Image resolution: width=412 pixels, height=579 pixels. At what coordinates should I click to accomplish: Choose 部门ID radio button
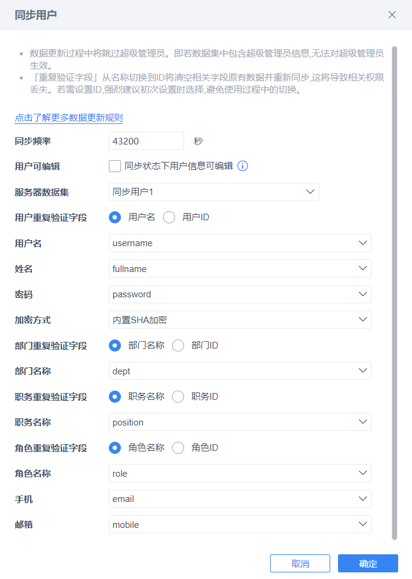pyautogui.click(x=178, y=345)
